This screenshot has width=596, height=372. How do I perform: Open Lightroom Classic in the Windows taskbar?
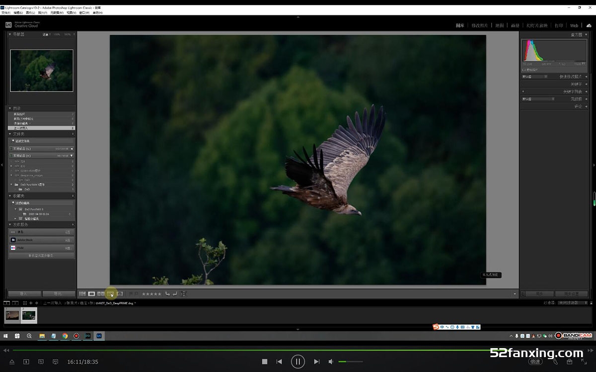pyautogui.click(x=99, y=336)
